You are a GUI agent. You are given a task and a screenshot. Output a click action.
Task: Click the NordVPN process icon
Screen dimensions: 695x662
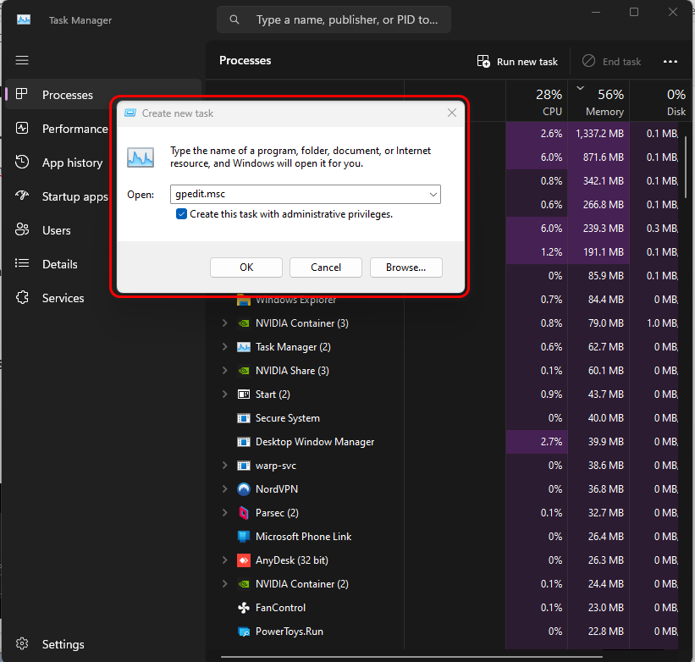pyautogui.click(x=244, y=489)
